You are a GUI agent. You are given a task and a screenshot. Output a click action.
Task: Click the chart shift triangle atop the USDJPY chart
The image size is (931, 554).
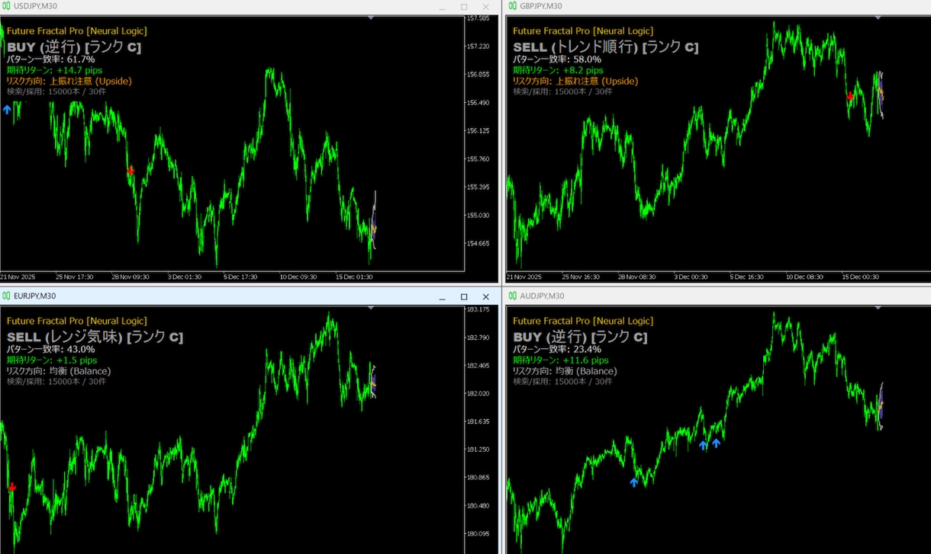click(371, 18)
